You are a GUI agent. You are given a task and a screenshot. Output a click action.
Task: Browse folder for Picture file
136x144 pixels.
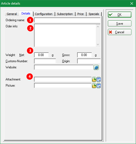click(x=94, y=86)
